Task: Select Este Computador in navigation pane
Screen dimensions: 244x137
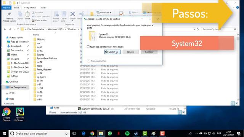Action: tap(16, 88)
